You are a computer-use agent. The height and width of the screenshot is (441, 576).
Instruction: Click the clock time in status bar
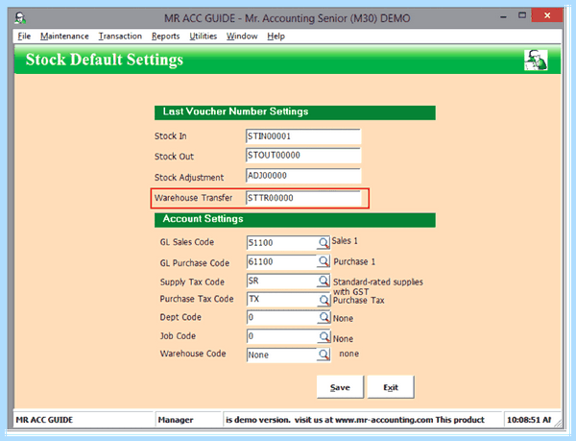click(529, 420)
